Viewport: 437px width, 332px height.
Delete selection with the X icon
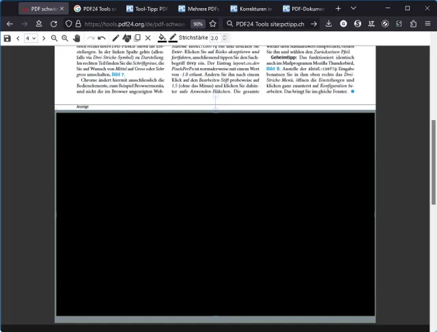tap(147, 38)
